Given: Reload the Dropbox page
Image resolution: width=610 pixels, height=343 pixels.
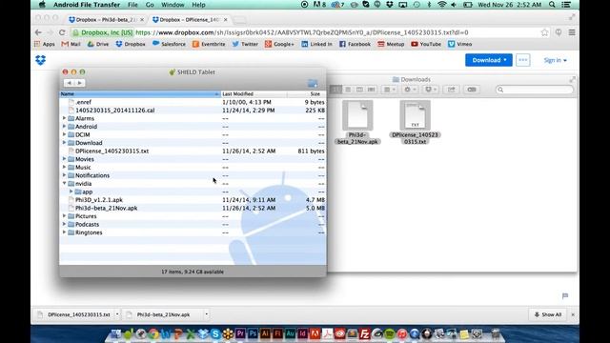Looking at the screenshot, I should [62, 32].
